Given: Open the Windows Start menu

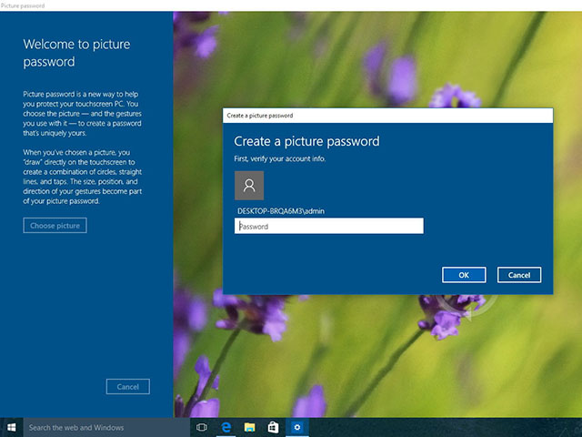Looking at the screenshot, I should [x=12, y=427].
